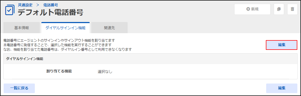
Task: Open the 電話番号 breadcrumb link
Action: [50, 5]
